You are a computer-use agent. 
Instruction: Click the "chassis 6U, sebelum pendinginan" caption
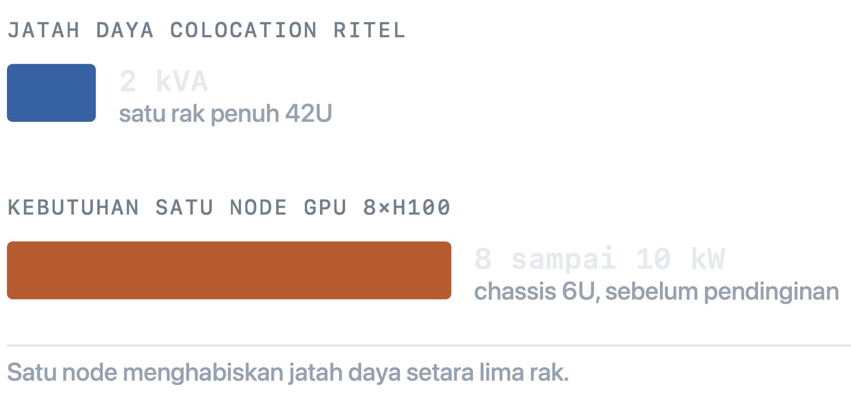click(656, 291)
